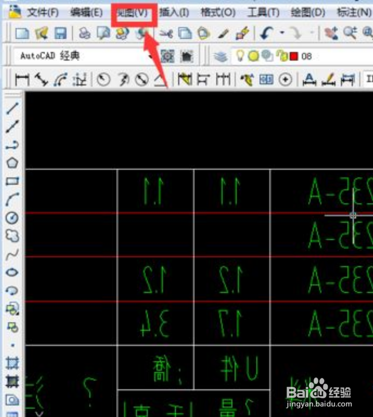Screen dimensions: 373x417
Task: Open Workspace Settings gear icon
Action: point(167,56)
